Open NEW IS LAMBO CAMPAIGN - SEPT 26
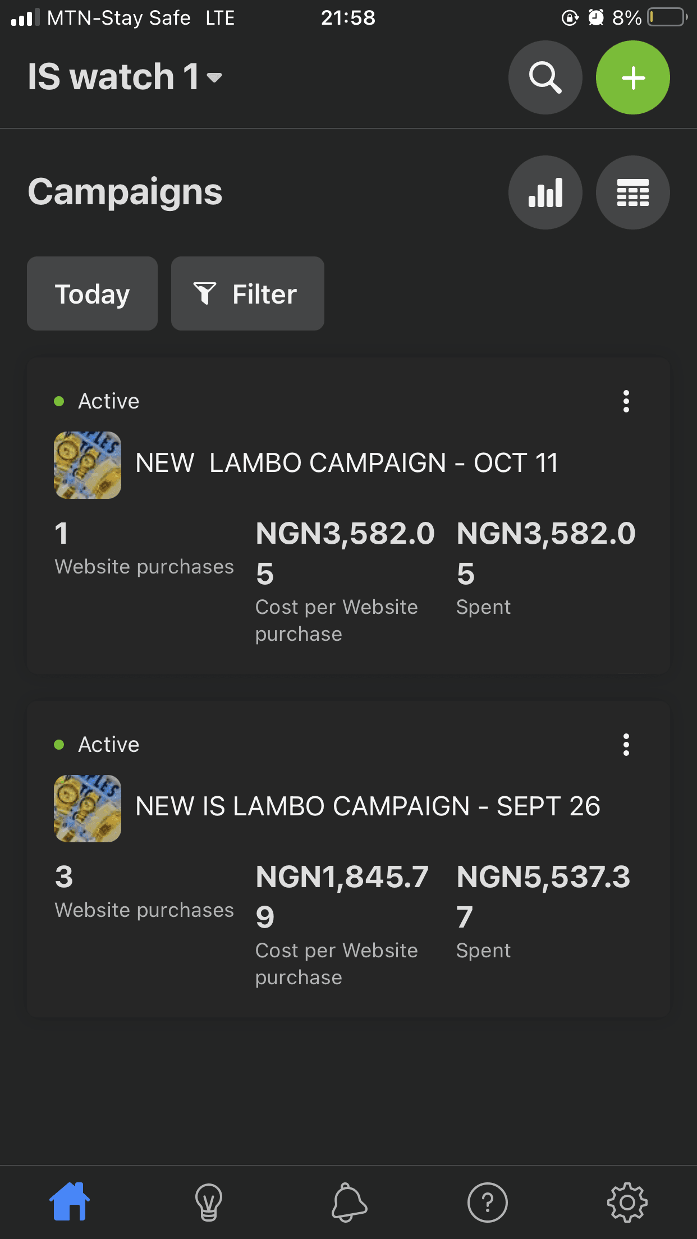The height and width of the screenshot is (1239, 697). point(368,807)
